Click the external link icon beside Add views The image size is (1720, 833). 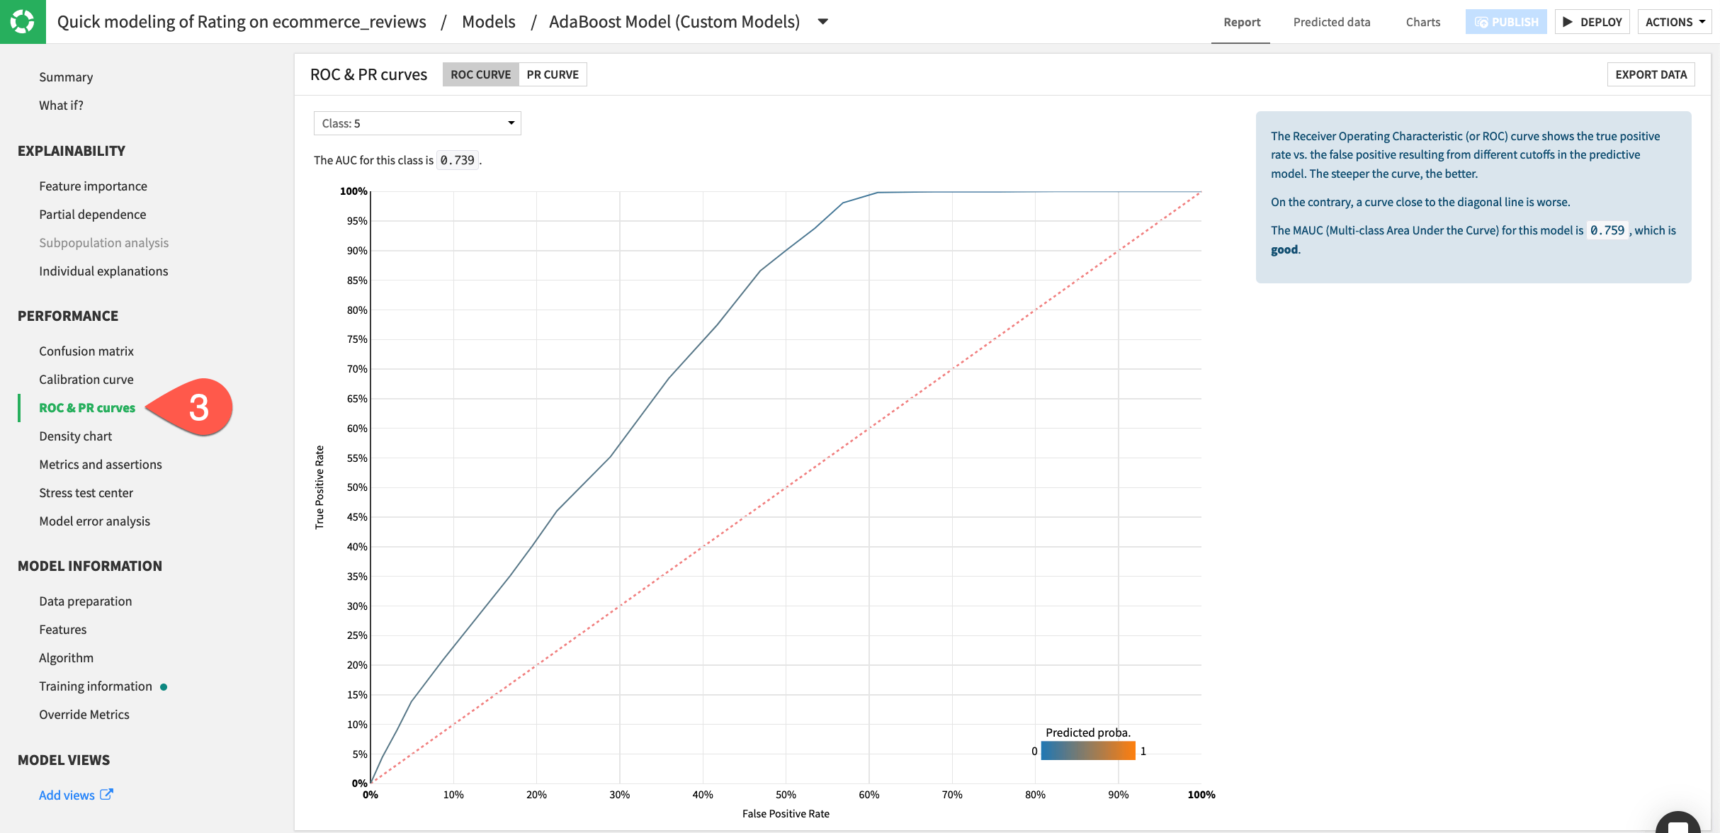click(x=107, y=795)
